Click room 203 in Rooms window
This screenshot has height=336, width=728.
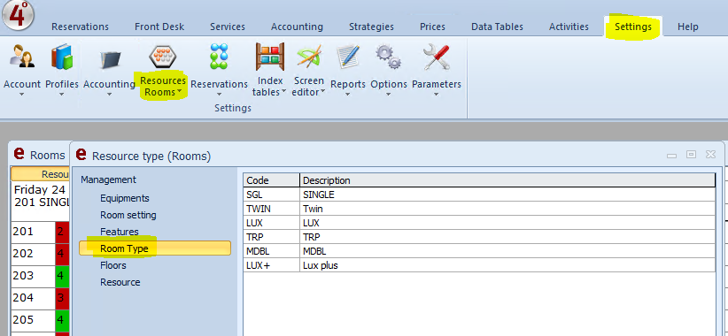tap(33, 276)
